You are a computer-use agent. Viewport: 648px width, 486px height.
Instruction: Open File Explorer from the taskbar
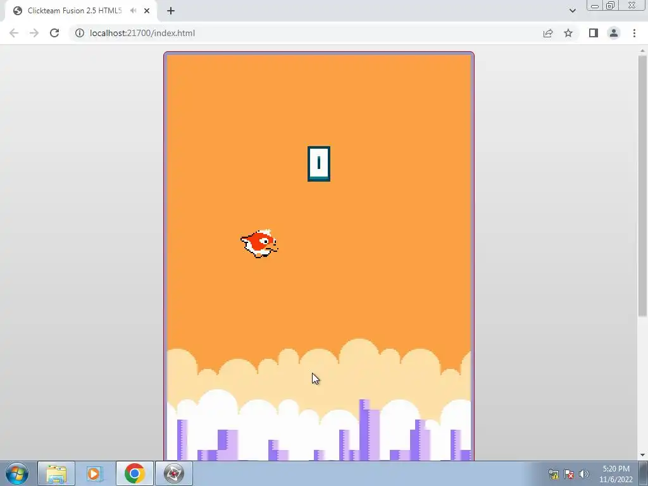click(x=56, y=473)
